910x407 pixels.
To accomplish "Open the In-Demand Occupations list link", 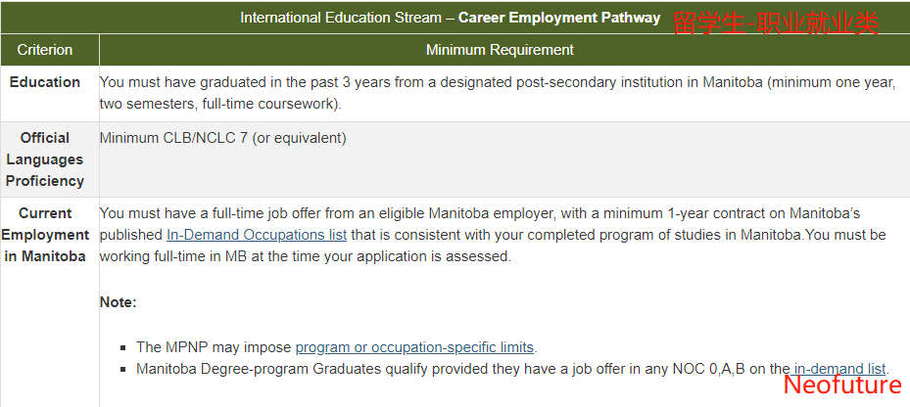I will pos(257,235).
